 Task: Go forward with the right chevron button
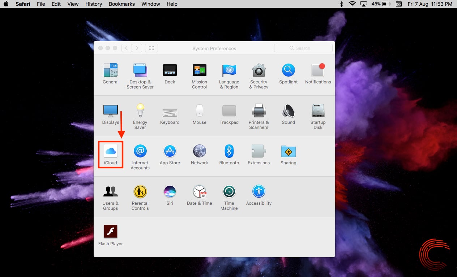pyautogui.click(x=137, y=48)
